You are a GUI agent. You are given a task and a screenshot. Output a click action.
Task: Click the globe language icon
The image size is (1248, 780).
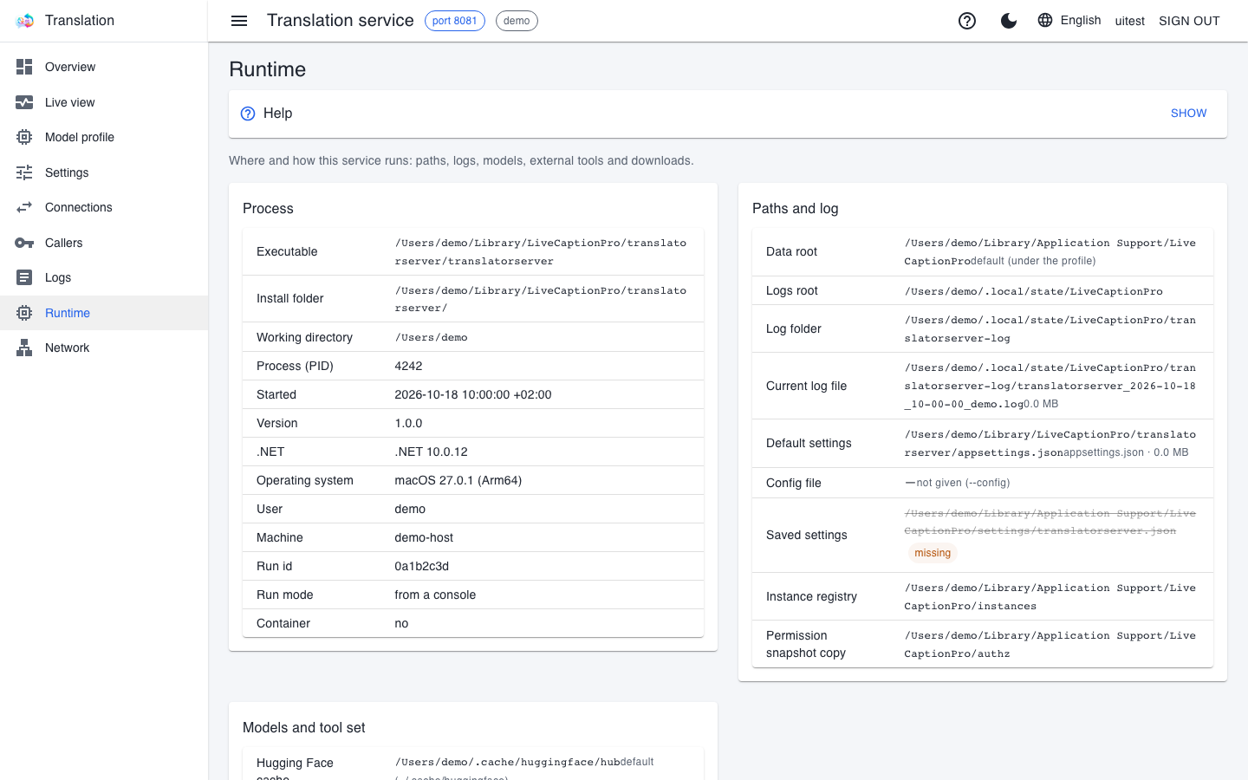(x=1045, y=20)
